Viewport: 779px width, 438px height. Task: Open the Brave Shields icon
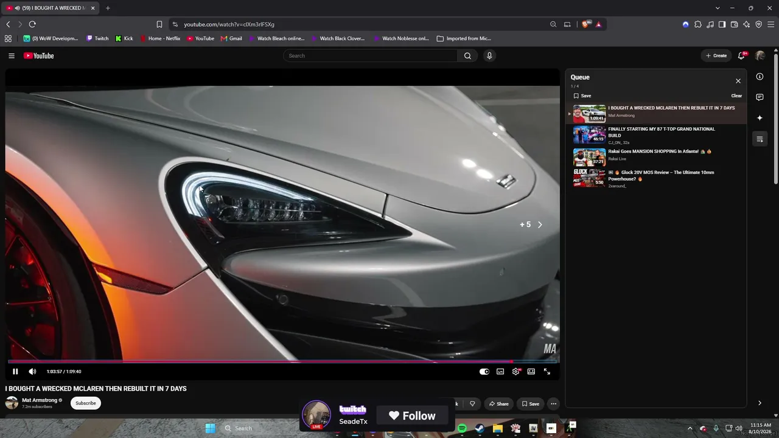(585, 24)
